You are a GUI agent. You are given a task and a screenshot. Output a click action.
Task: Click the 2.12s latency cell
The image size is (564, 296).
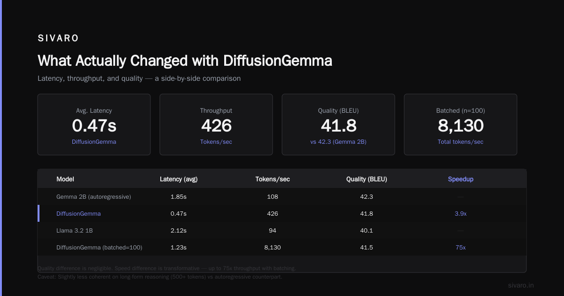179,230
